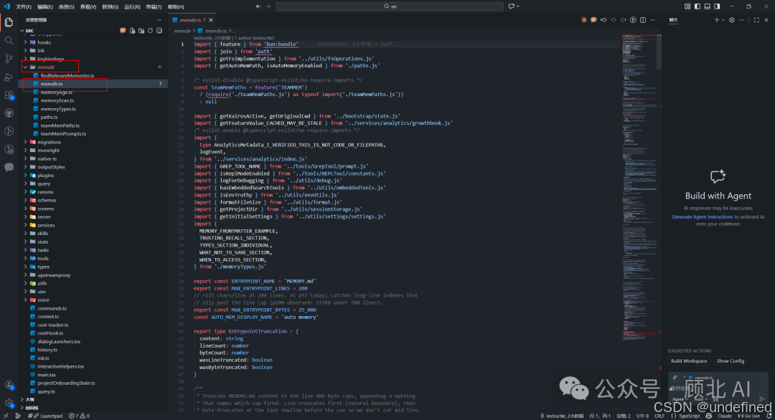Open the 文件(F) menu
Screen dimensions: 775x420
(x=24, y=7)
